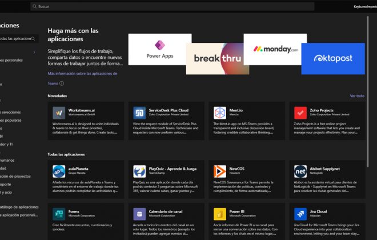Follow the 'Más información sobre las aplicaciones de Teams' link

(82, 78)
